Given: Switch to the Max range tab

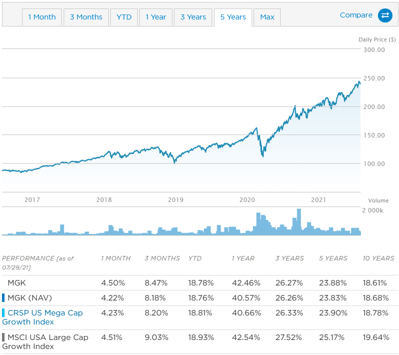Looking at the screenshot, I should click(267, 17).
